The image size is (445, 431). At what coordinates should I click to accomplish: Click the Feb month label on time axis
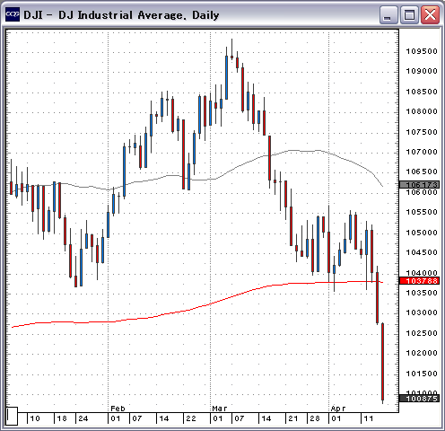tap(118, 409)
